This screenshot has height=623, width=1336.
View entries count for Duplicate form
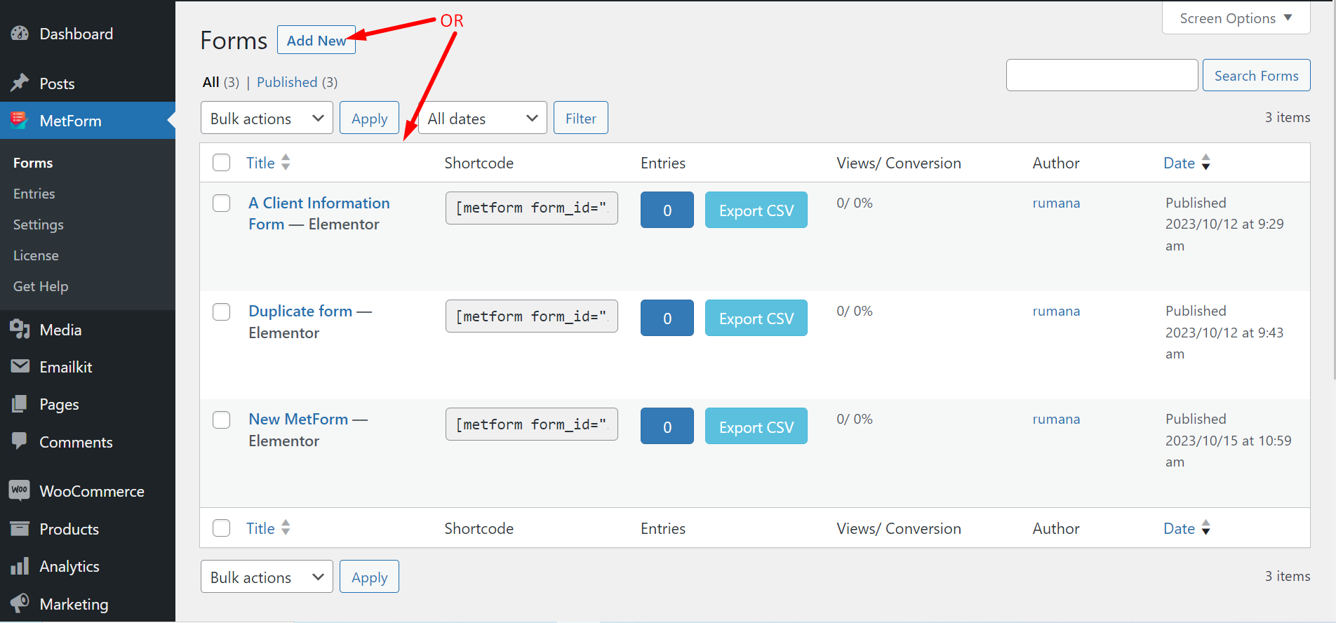(667, 318)
